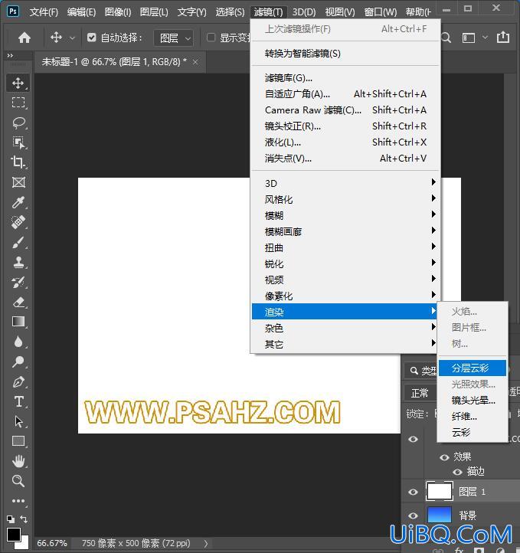The image size is (520, 553).
Task: Choose 云彩 from the render submenu
Action: point(473,433)
